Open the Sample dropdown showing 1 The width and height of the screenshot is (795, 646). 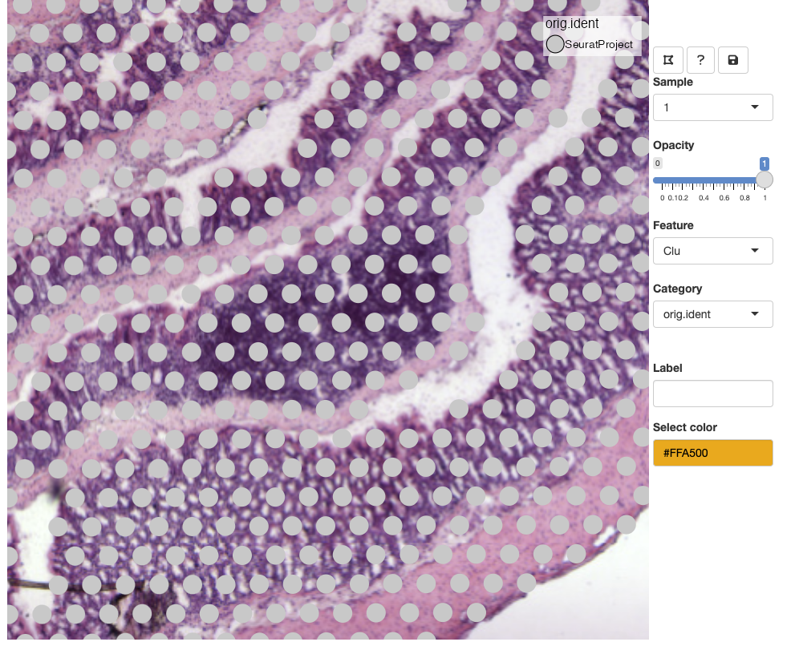[x=712, y=107]
